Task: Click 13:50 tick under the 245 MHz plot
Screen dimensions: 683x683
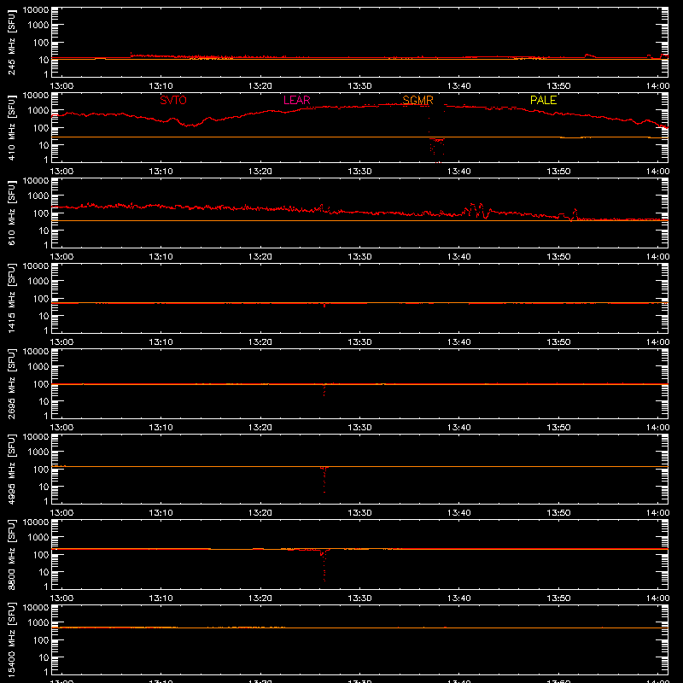Action: point(558,86)
